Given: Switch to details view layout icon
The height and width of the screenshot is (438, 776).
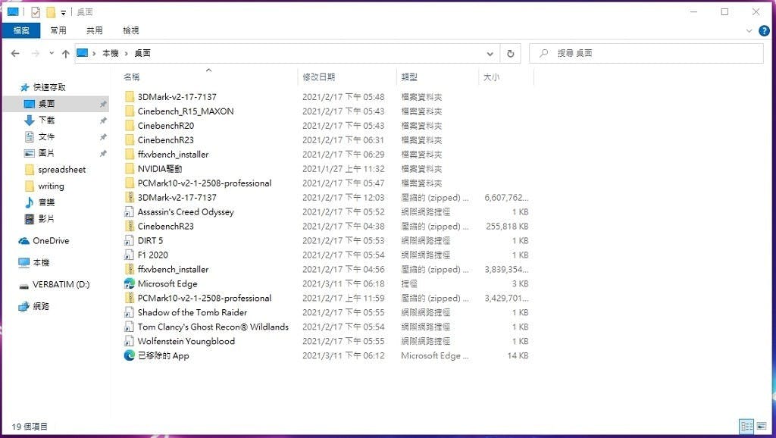Looking at the screenshot, I should (746, 426).
